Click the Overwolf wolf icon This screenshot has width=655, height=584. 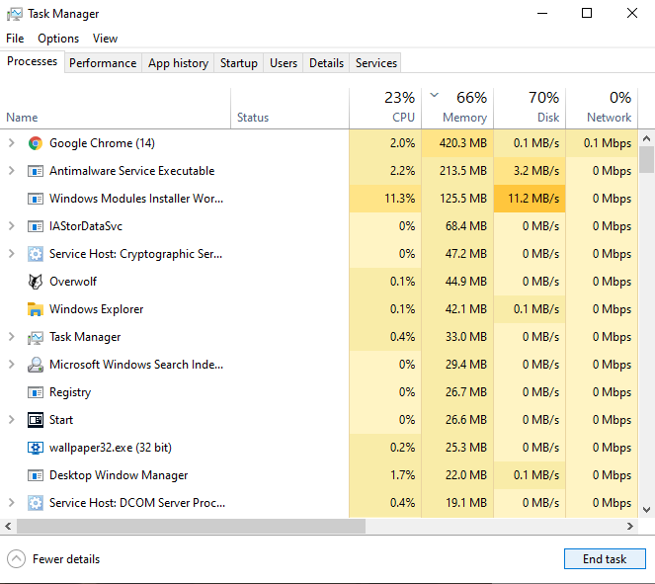(x=36, y=282)
